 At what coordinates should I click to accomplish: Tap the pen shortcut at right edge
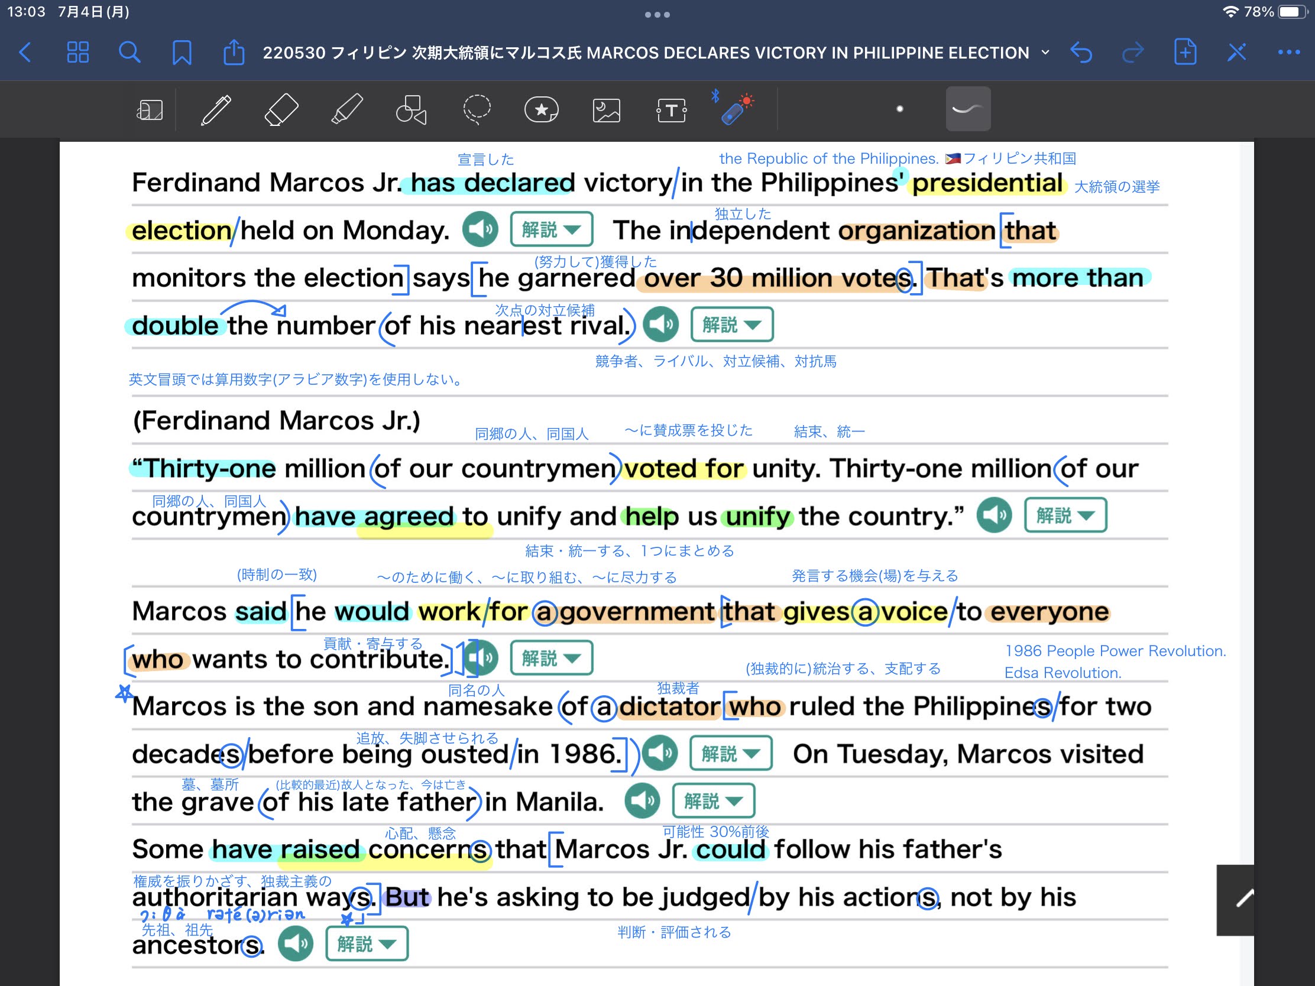[1236, 900]
